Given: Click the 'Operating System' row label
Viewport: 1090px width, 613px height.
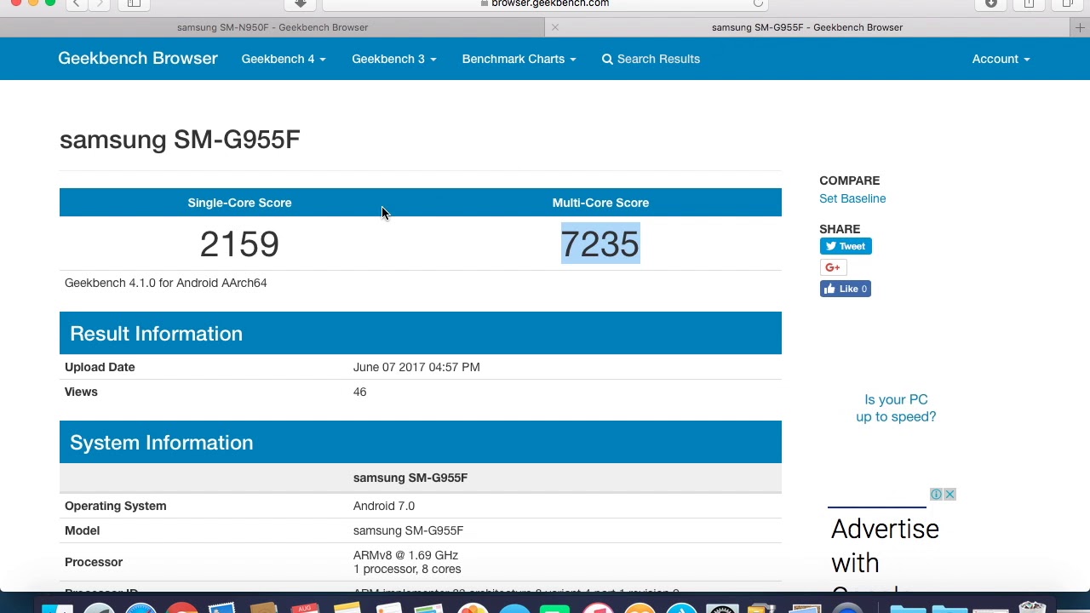Looking at the screenshot, I should pos(115,506).
